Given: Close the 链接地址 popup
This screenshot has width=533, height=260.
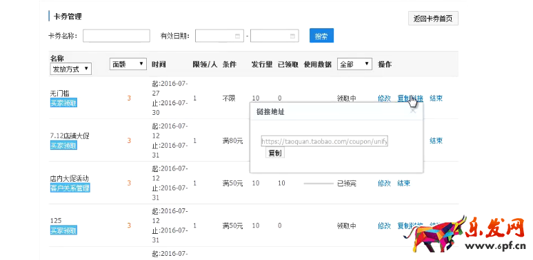Looking at the screenshot, I should 413,111.
